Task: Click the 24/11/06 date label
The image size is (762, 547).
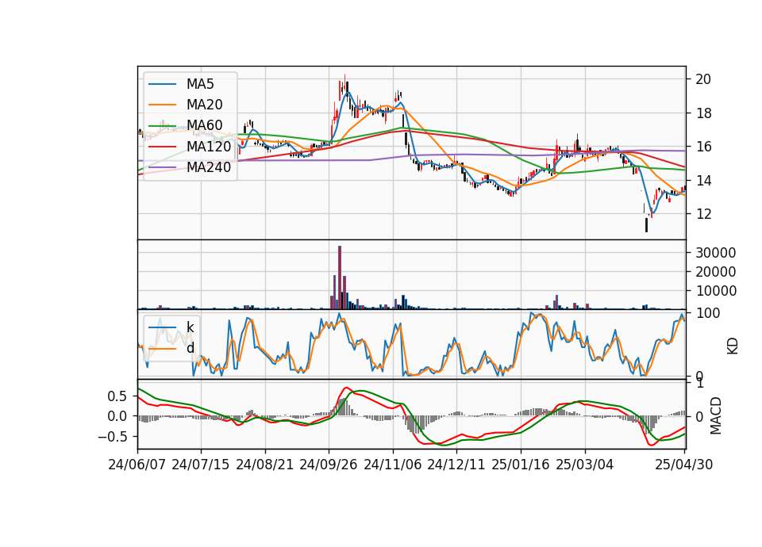Action: point(393,465)
